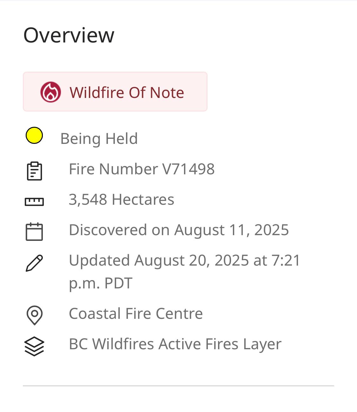This screenshot has height=412, width=357.
Task: Click the horizontal divider below Overview details
Action: [x=178, y=386]
